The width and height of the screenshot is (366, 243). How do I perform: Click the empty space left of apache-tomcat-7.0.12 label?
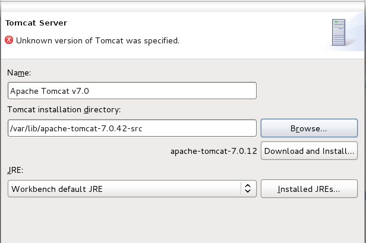click(x=89, y=151)
